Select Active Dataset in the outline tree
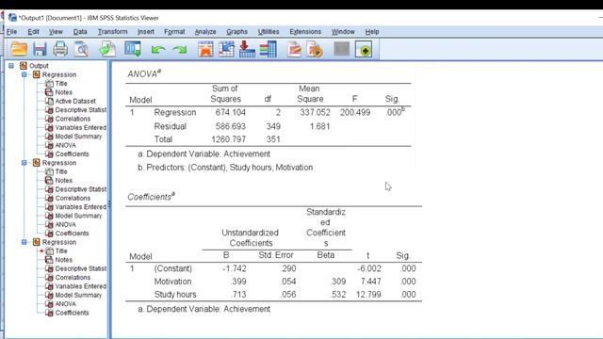Screen dimensions: 603x339 click(75, 101)
